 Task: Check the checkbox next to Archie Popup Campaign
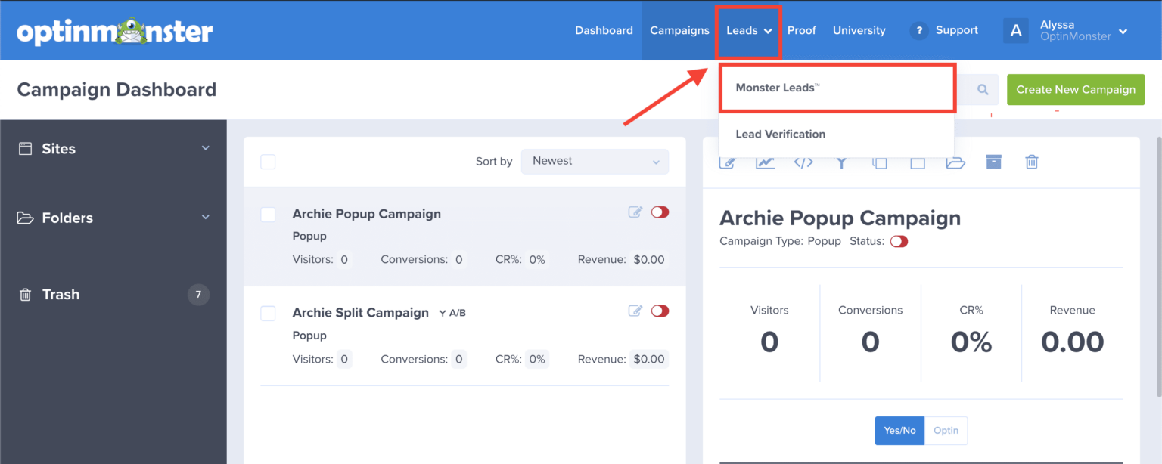point(268,215)
